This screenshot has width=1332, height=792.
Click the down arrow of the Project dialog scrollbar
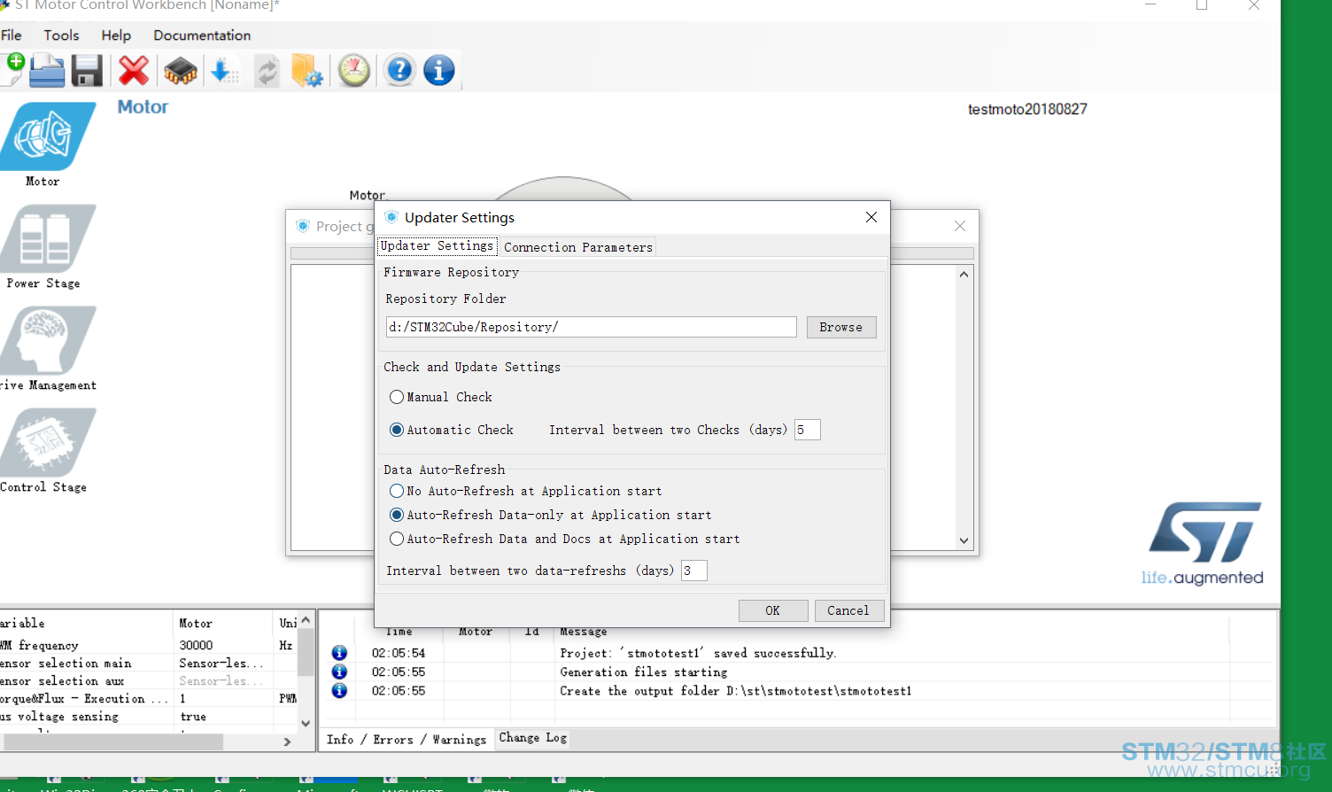click(x=964, y=540)
